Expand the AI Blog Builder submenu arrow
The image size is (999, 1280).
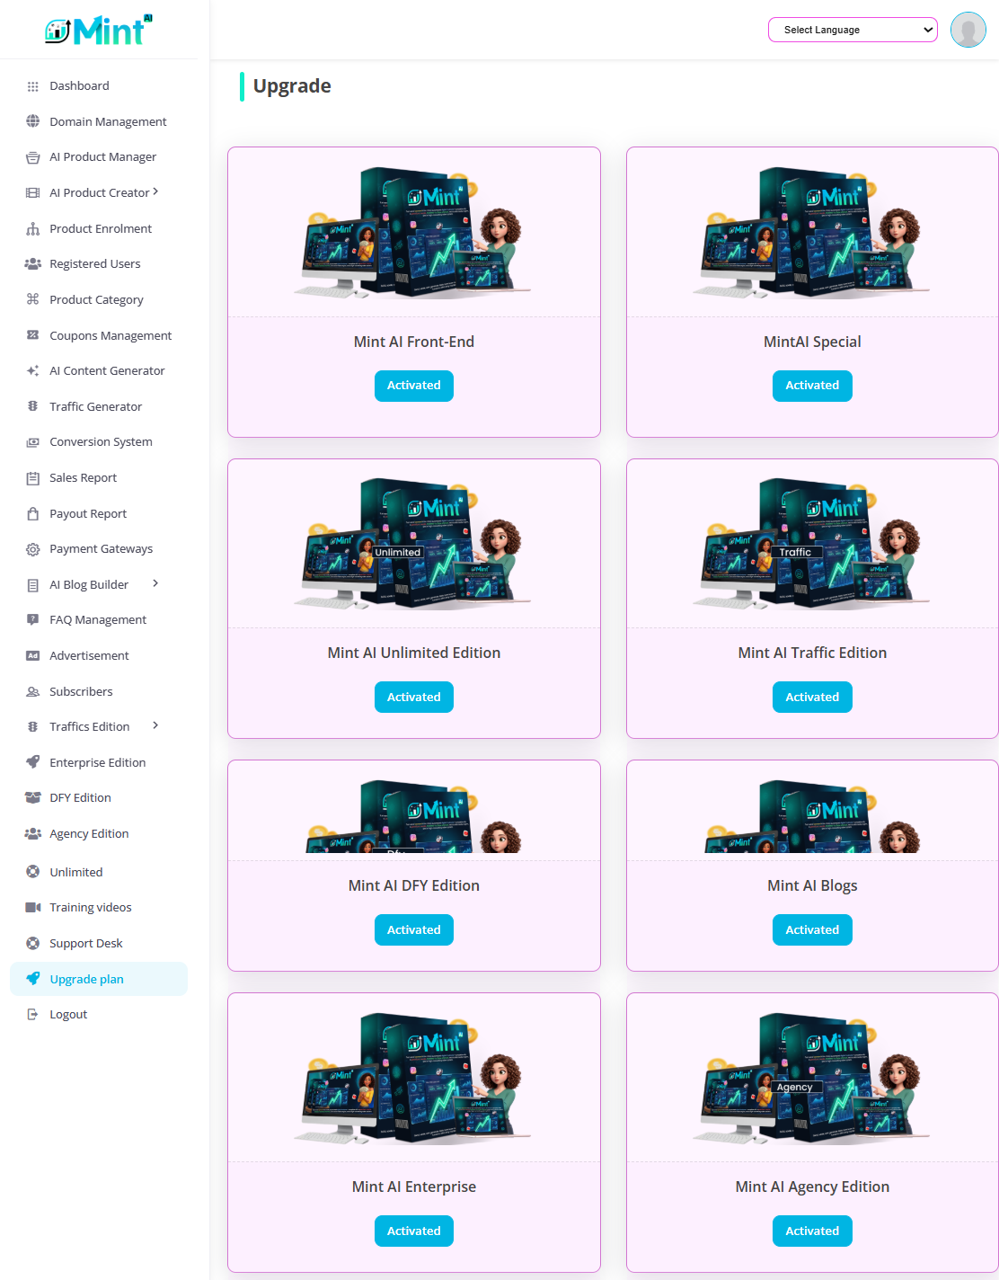155,583
